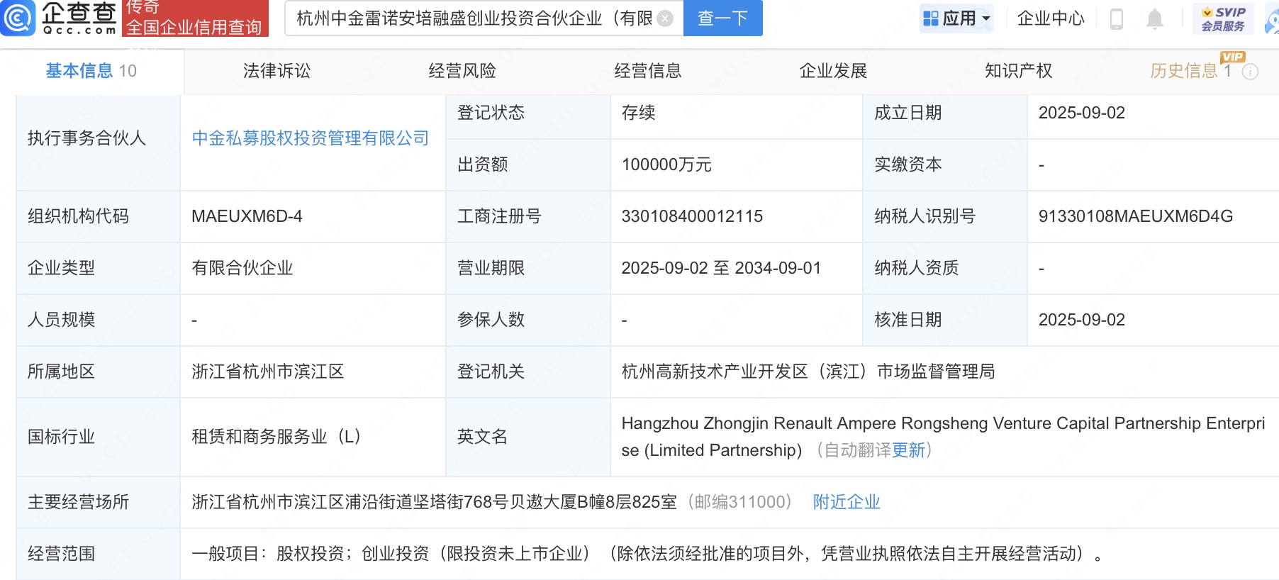The width and height of the screenshot is (1279, 580).
Task: Click the 纳税人资质 label cell
Action: point(944,268)
